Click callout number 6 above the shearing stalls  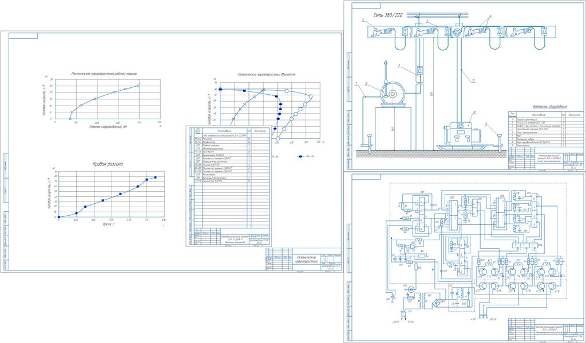(x=490, y=17)
